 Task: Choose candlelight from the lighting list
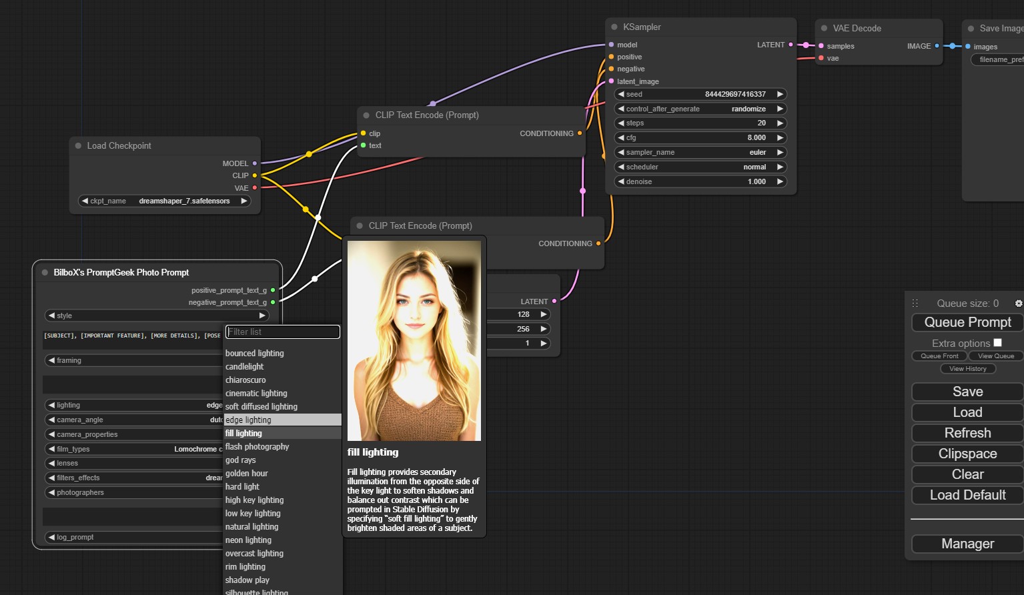[283, 366]
